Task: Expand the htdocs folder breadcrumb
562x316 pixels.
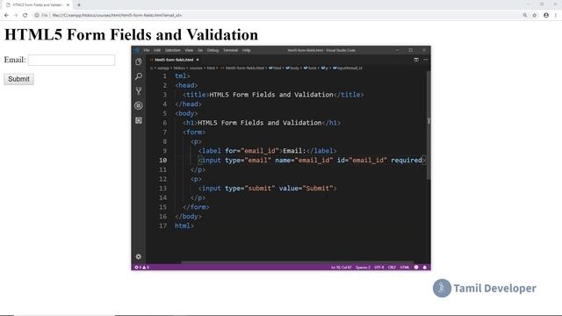Action: click(179, 68)
